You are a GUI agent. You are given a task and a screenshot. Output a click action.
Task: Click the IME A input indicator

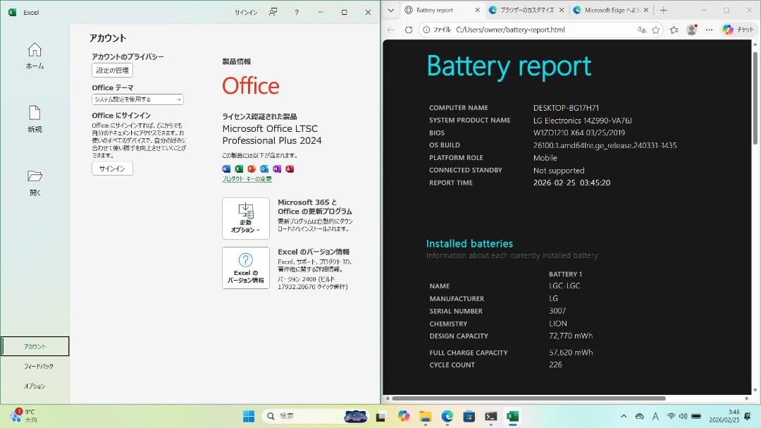(656, 416)
